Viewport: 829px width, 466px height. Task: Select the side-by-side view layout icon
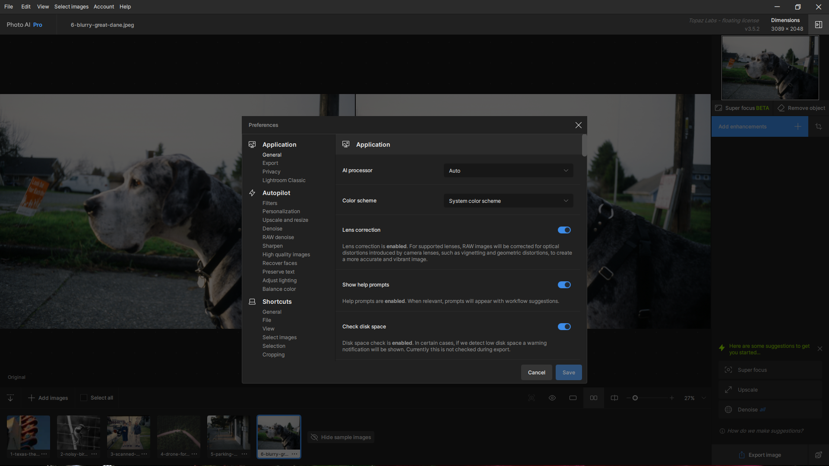[x=594, y=398]
